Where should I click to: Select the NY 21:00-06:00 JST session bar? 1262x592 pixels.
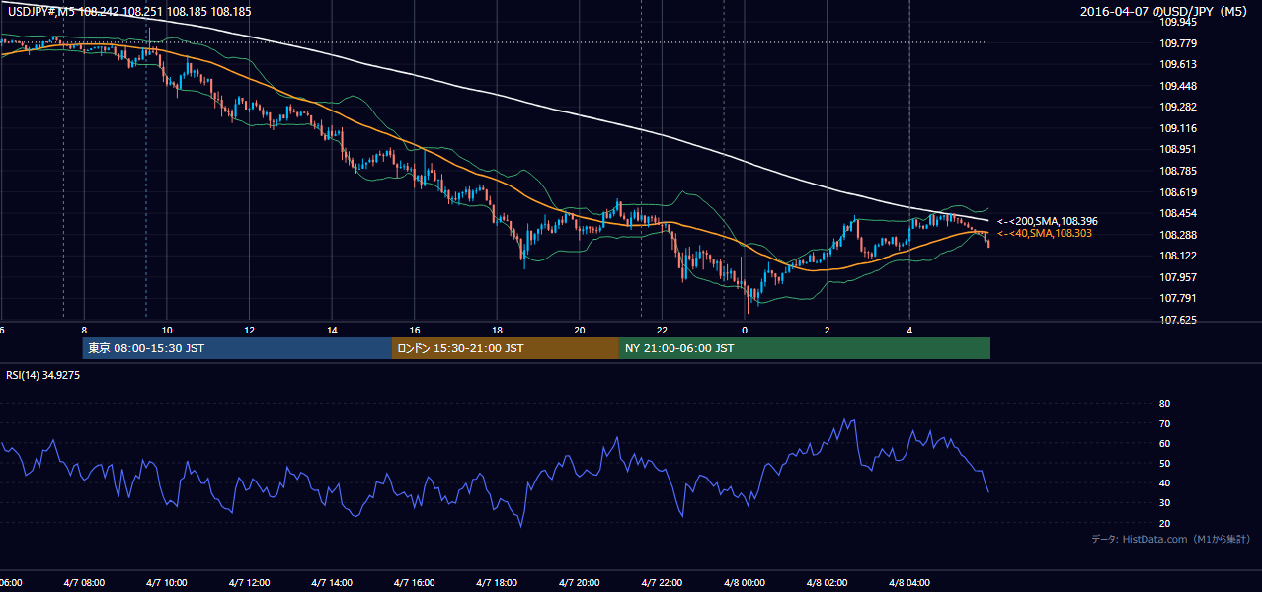[x=805, y=348]
